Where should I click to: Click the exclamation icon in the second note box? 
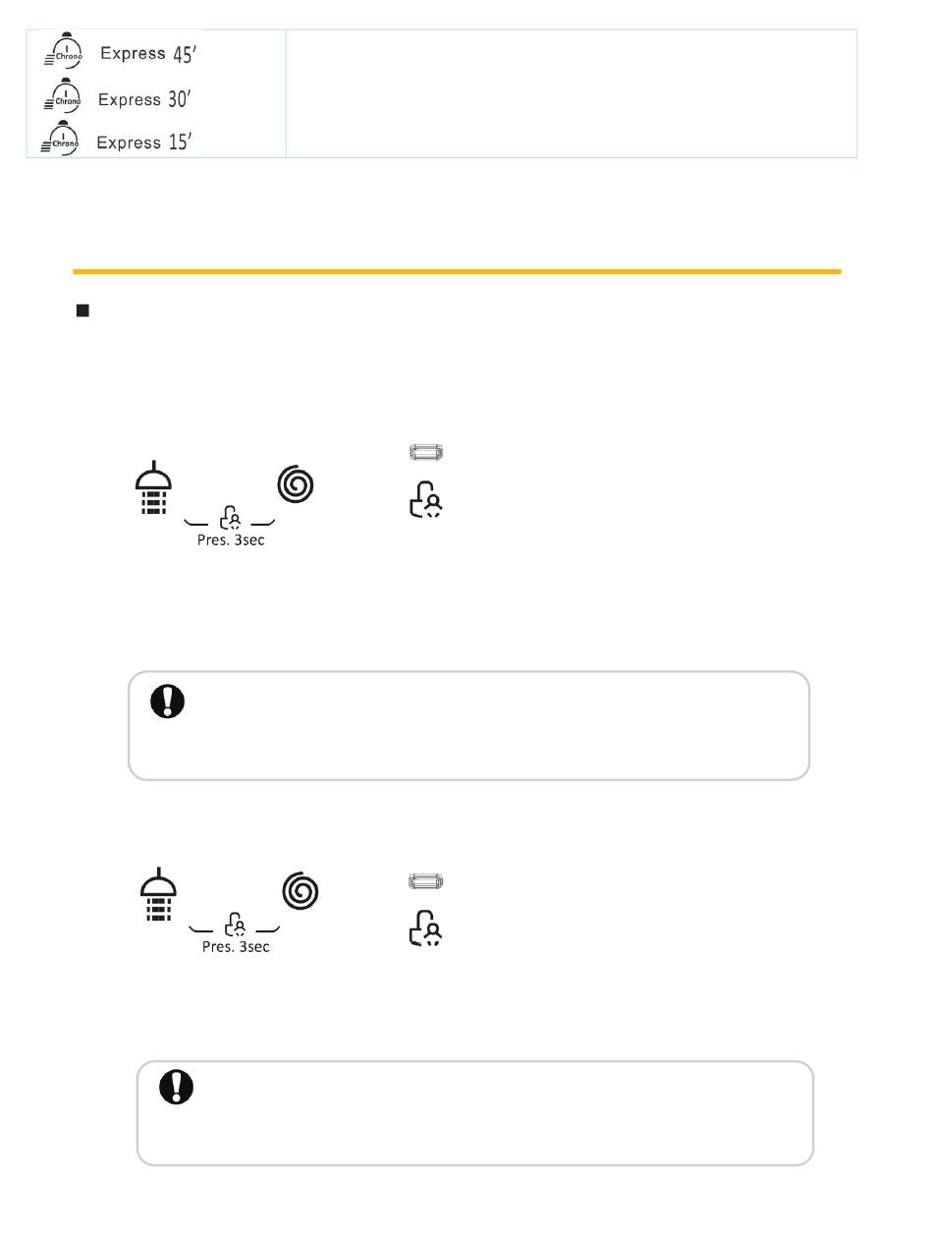click(178, 1087)
